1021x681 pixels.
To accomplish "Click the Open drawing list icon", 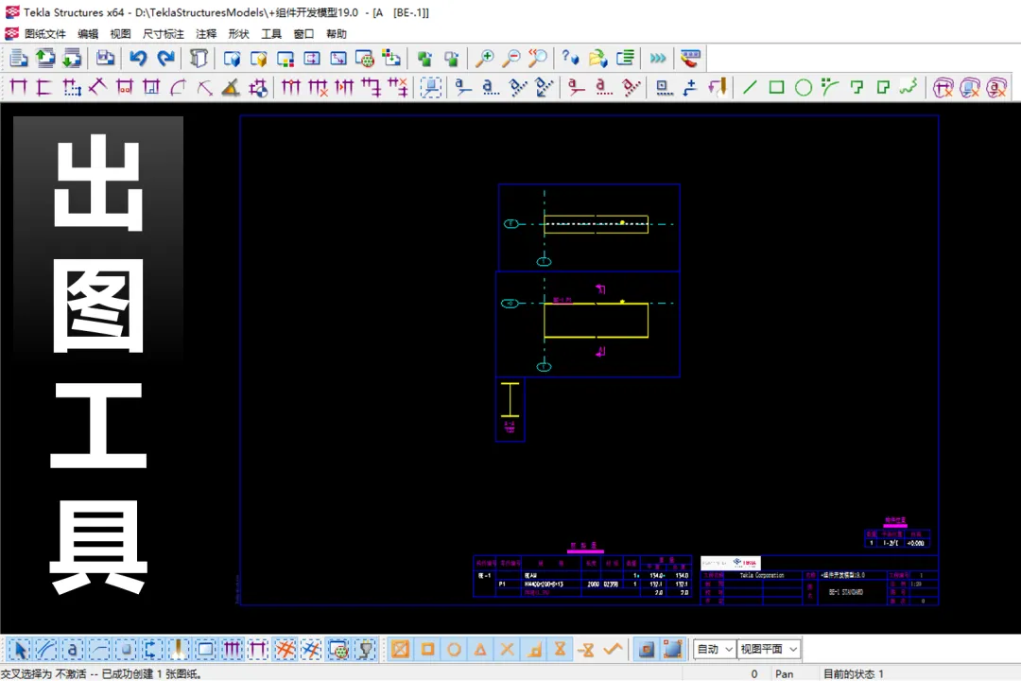I will pos(18,58).
